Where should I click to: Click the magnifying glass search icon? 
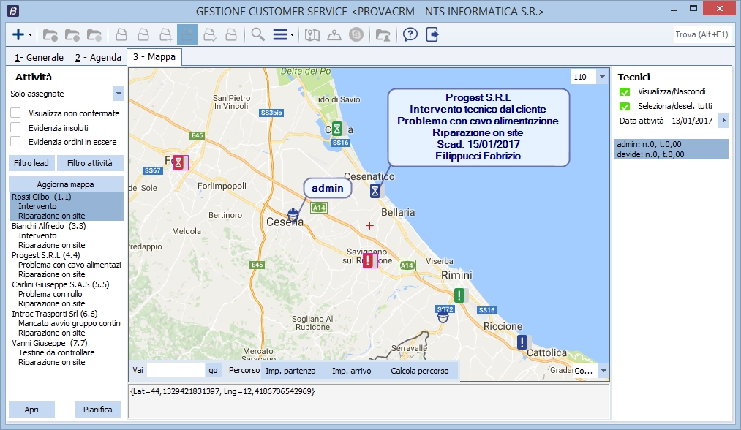[x=258, y=34]
